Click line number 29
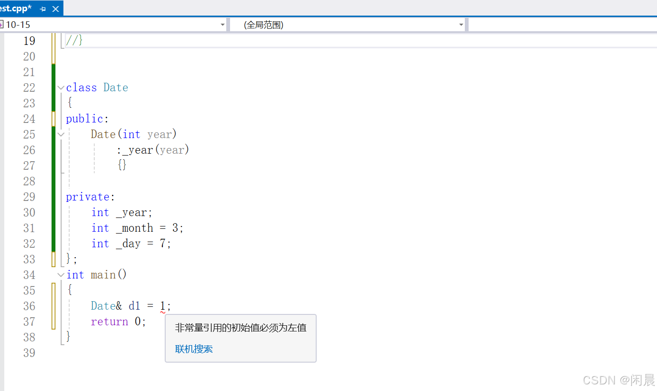 click(x=29, y=196)
